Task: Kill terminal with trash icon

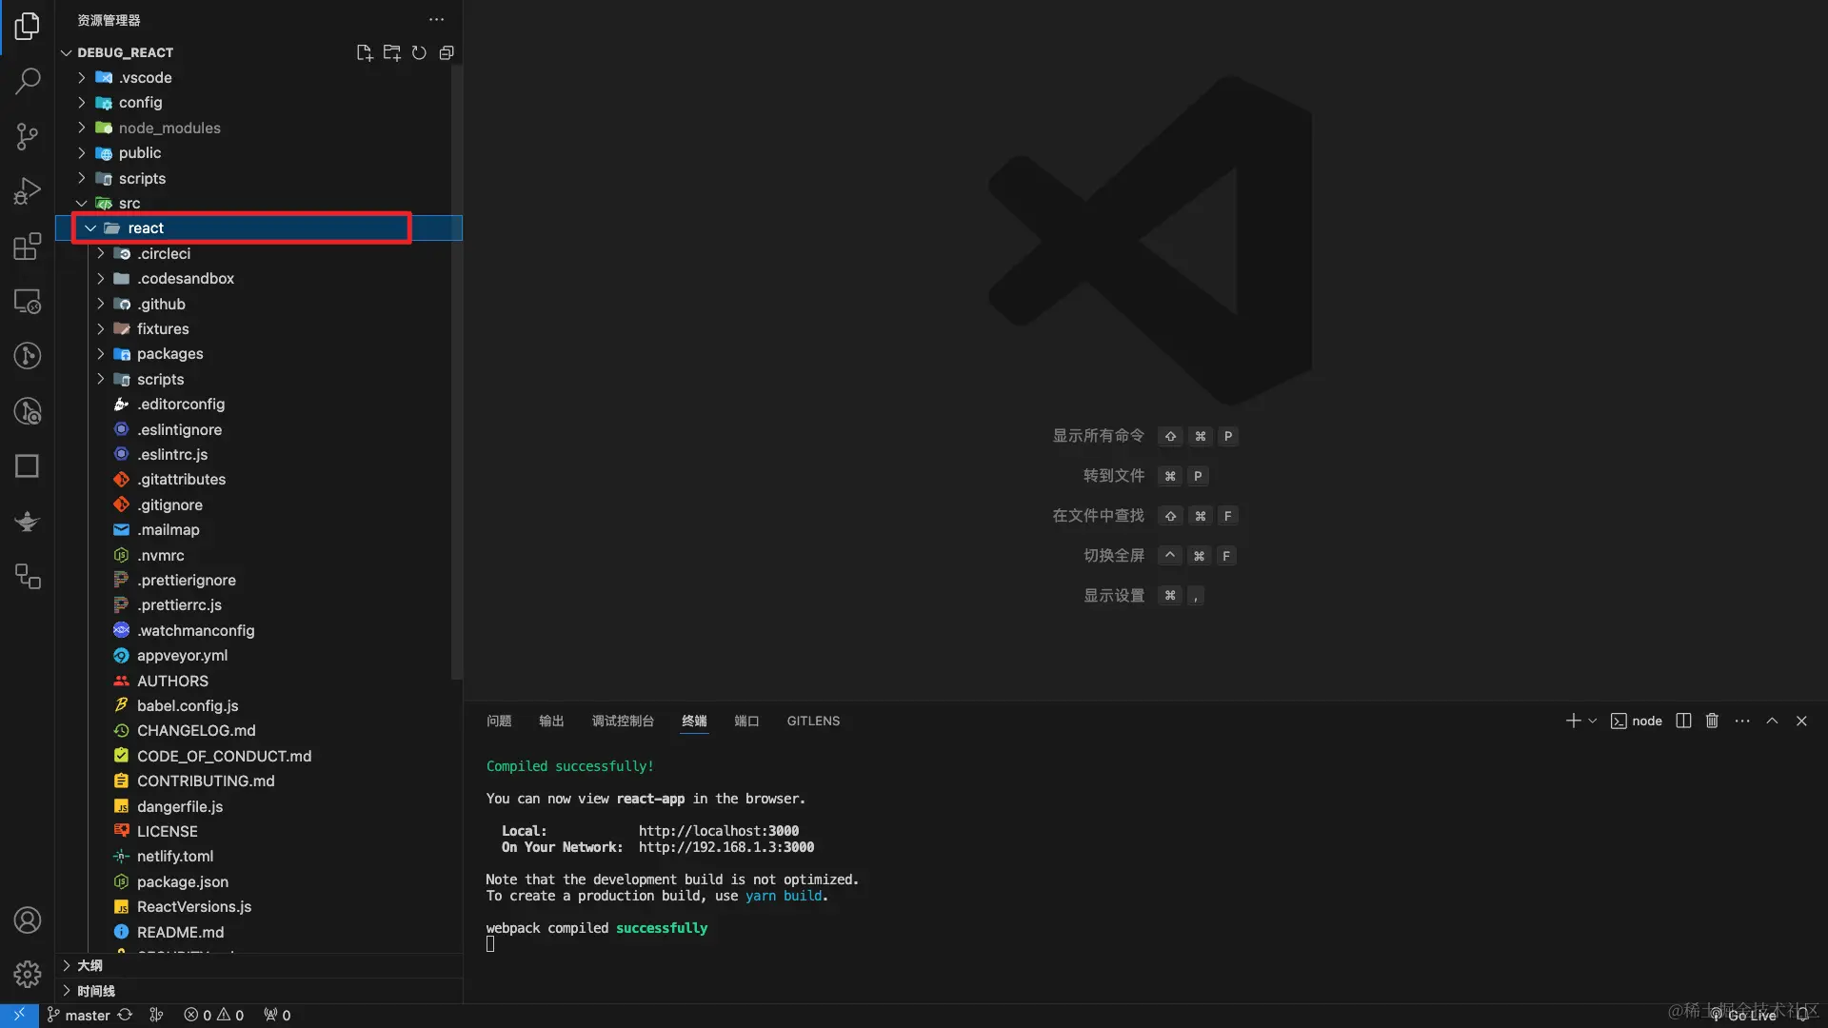Action: click(1712, 721)
